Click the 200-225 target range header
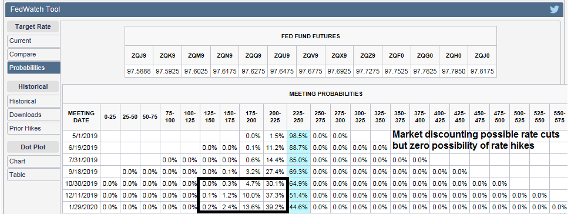 tap(276, 116)
